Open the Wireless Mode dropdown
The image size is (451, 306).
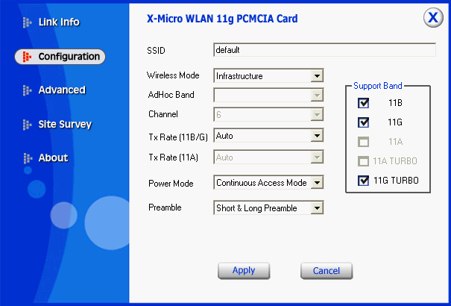click(317, 76)
